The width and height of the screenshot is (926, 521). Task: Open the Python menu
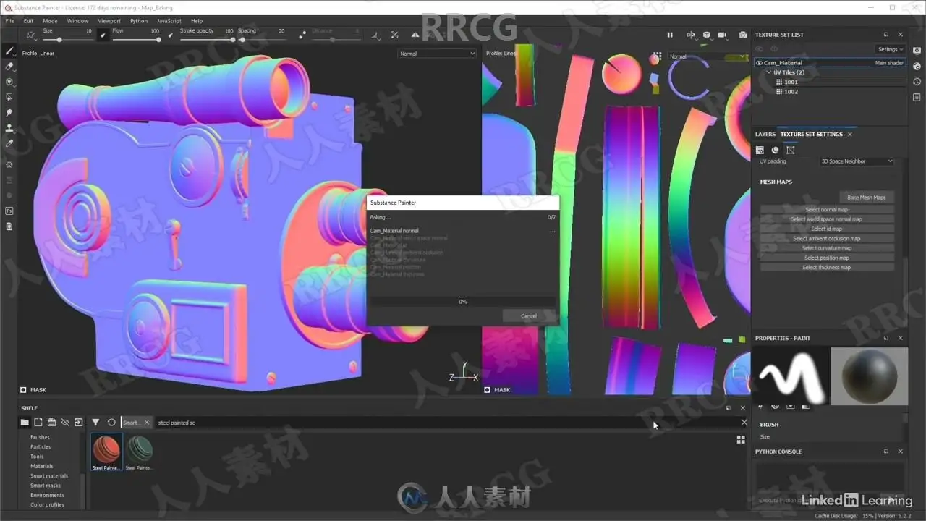139,21
